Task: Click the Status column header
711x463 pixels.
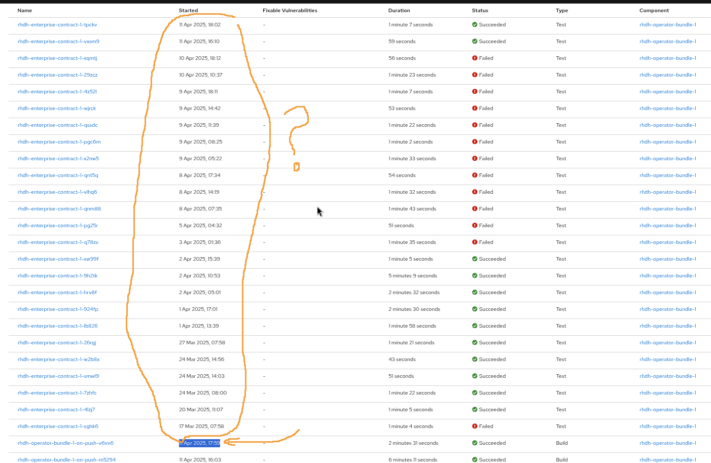Action: click(480, 10)
